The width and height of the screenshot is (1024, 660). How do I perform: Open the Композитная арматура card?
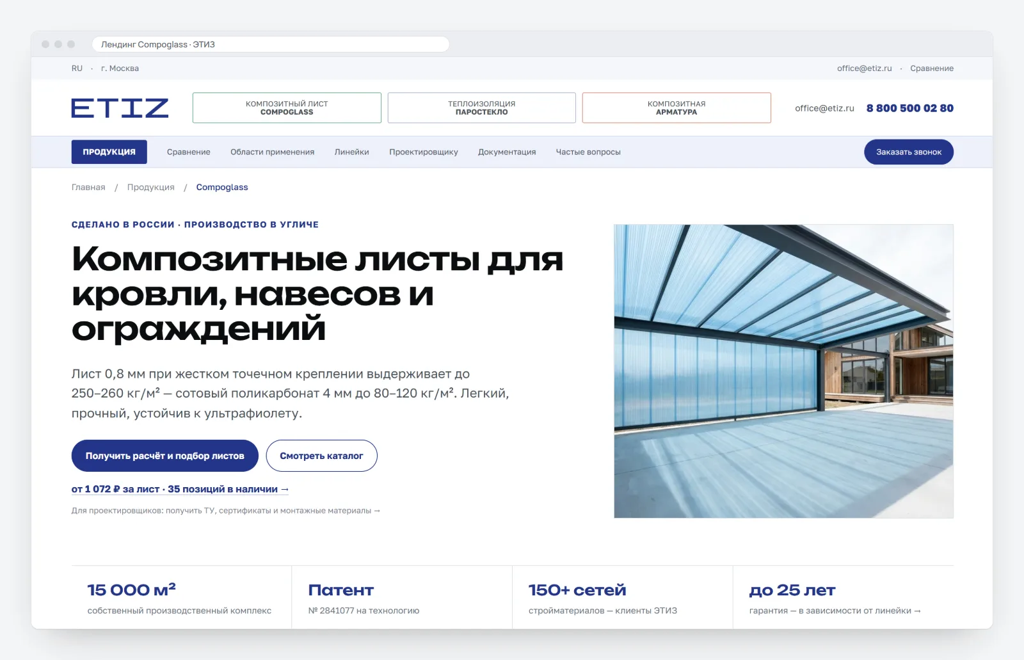(x=676, y=108)
